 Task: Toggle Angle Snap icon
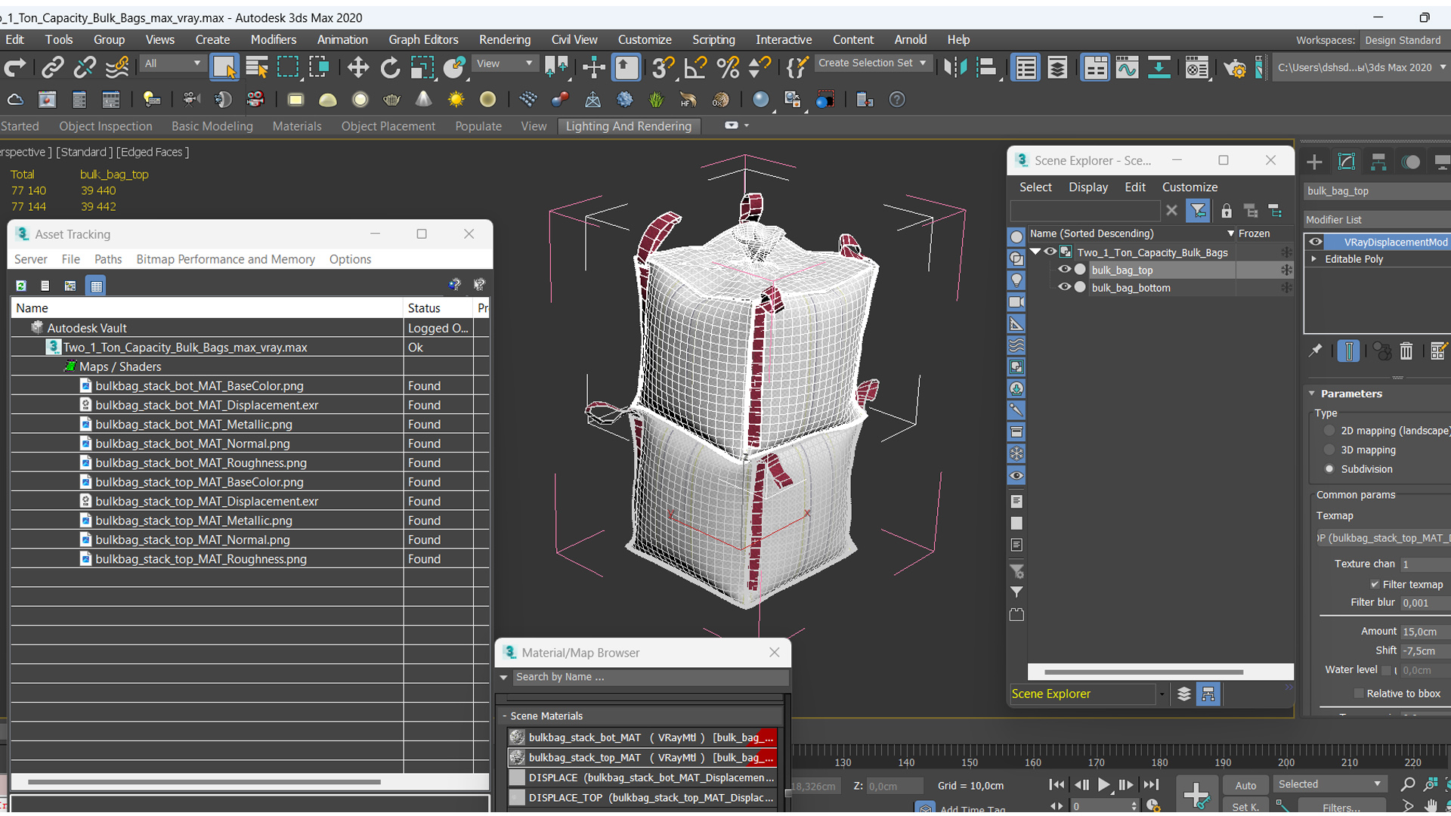click(x=695, y=68)
